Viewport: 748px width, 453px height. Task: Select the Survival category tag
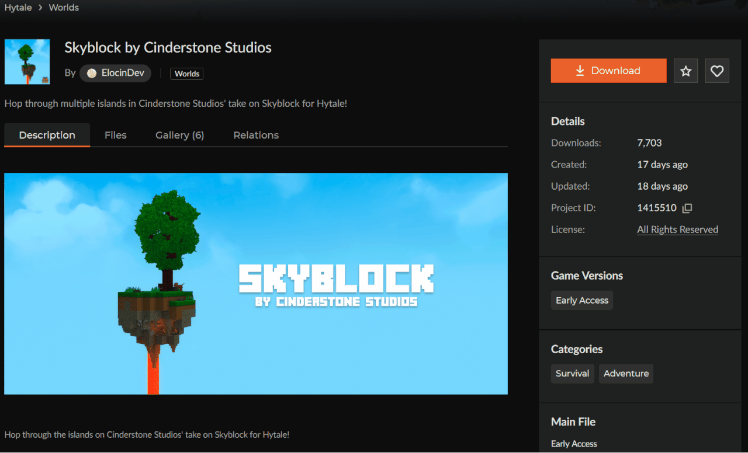coord(572,374)
